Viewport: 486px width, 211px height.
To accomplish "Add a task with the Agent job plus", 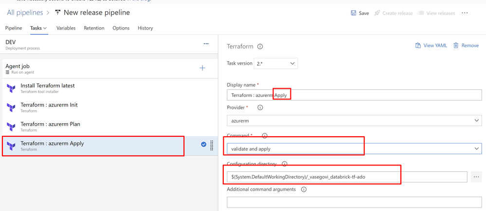I will 202,68.
